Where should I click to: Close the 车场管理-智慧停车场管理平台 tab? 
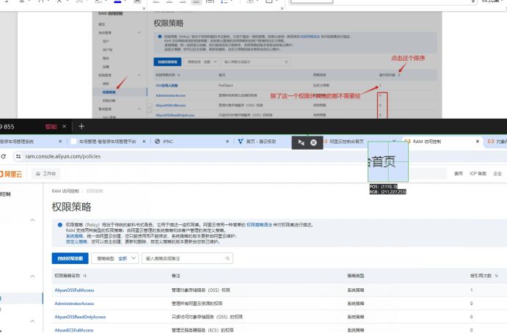(x=144, y=142)
